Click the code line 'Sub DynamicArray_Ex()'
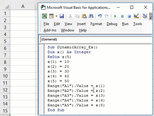Viewport: 154px width, 116px height. [72, 47]
